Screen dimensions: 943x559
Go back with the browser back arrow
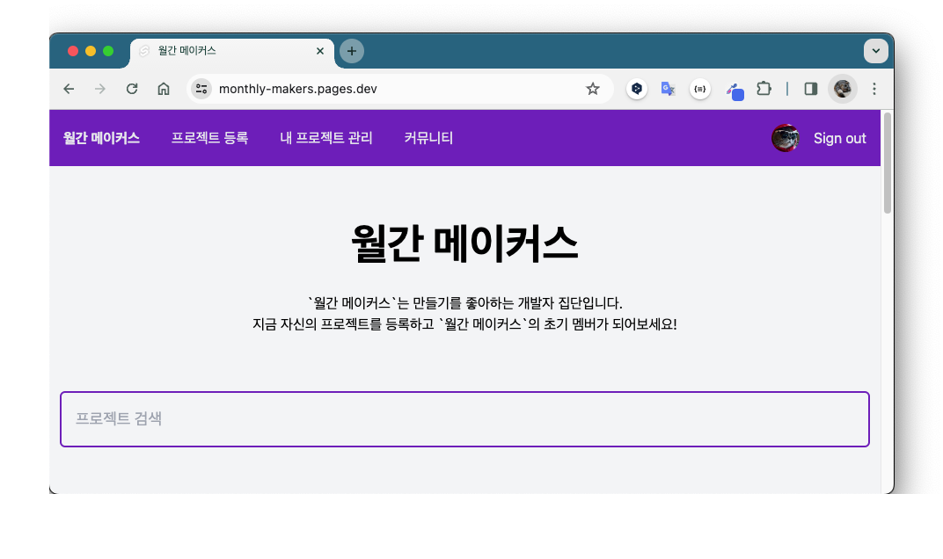(x=69, y=89)
